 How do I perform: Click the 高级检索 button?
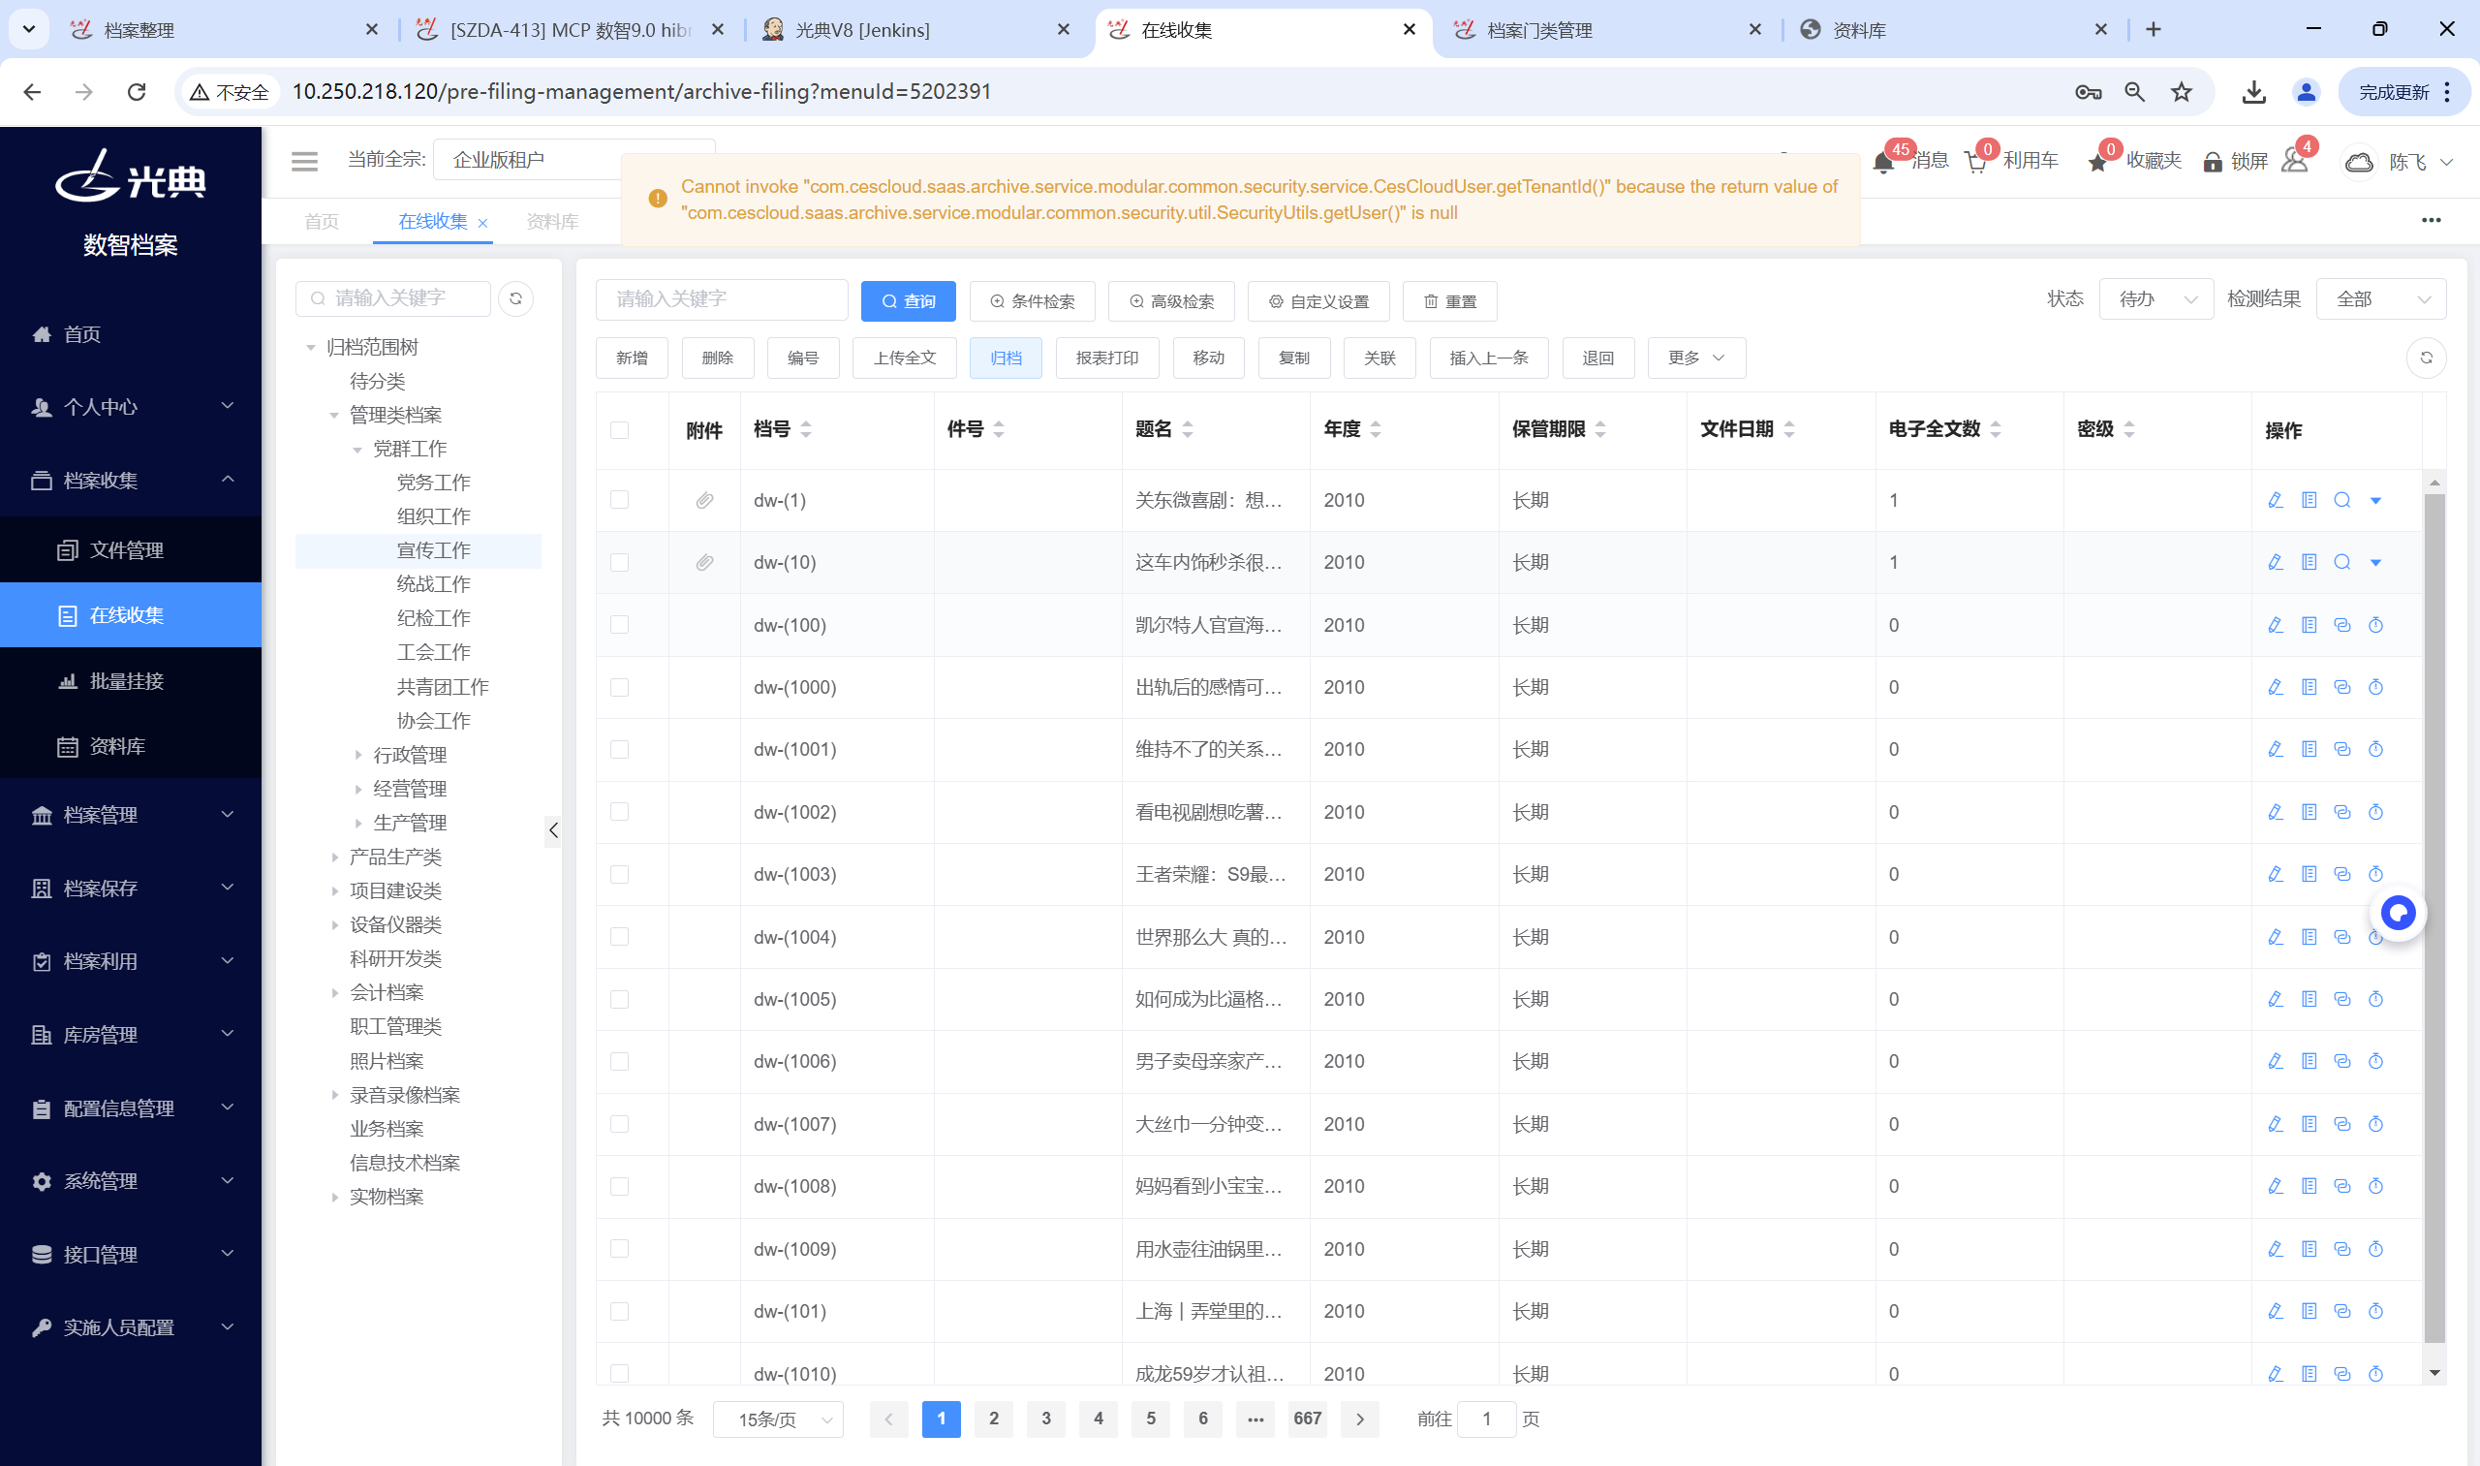coord(1170,301)
